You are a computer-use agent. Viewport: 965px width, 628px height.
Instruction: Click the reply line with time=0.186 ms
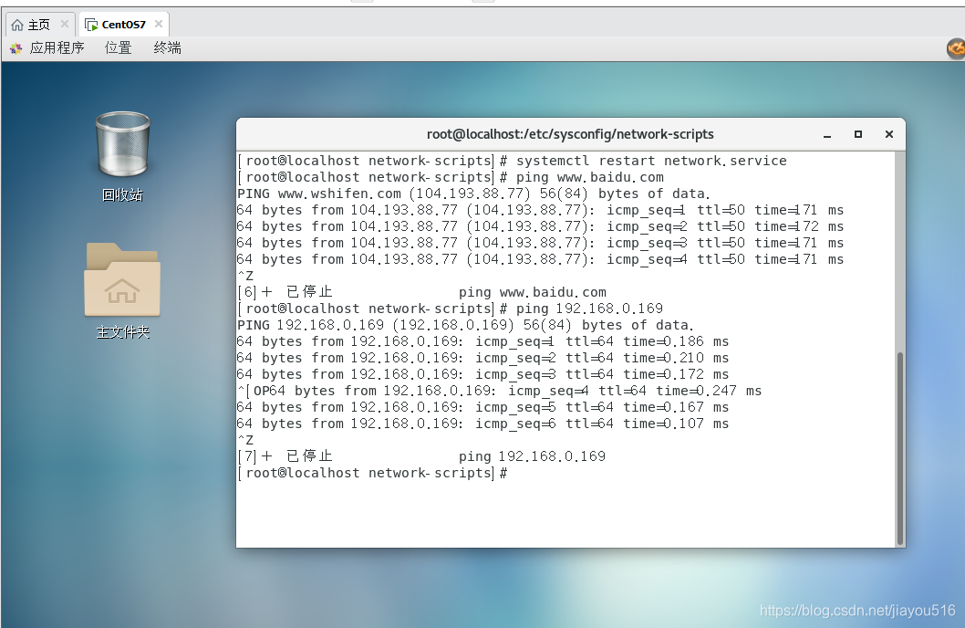[483, 341]
